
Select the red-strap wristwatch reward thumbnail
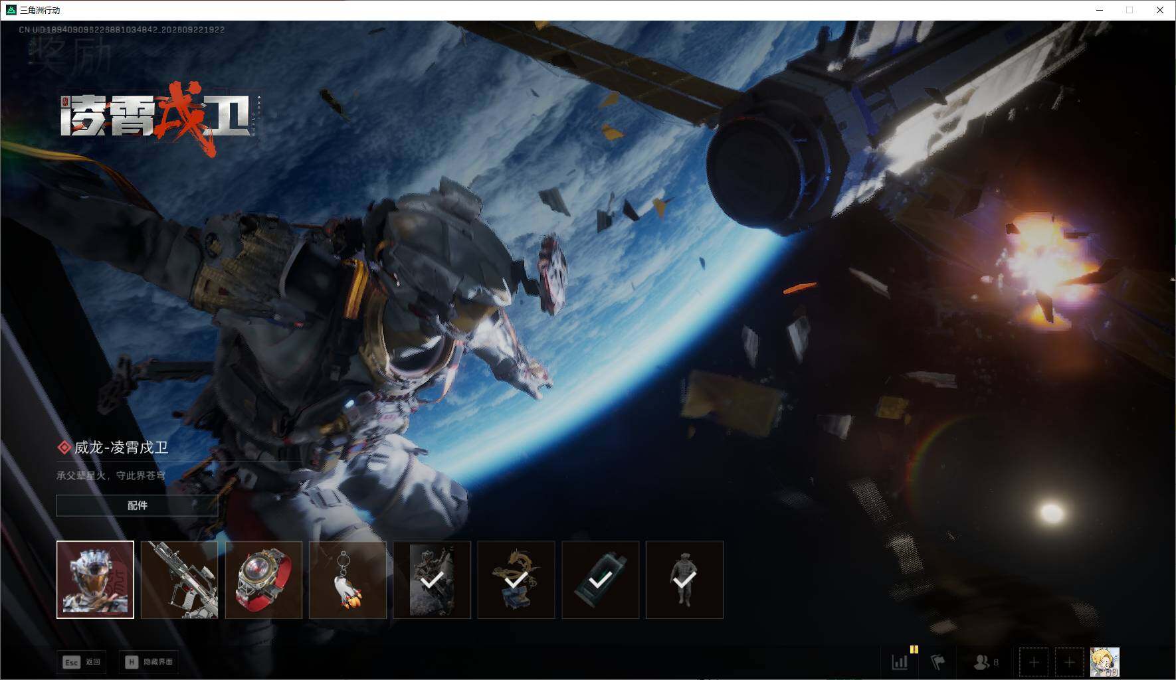[264, 580]
